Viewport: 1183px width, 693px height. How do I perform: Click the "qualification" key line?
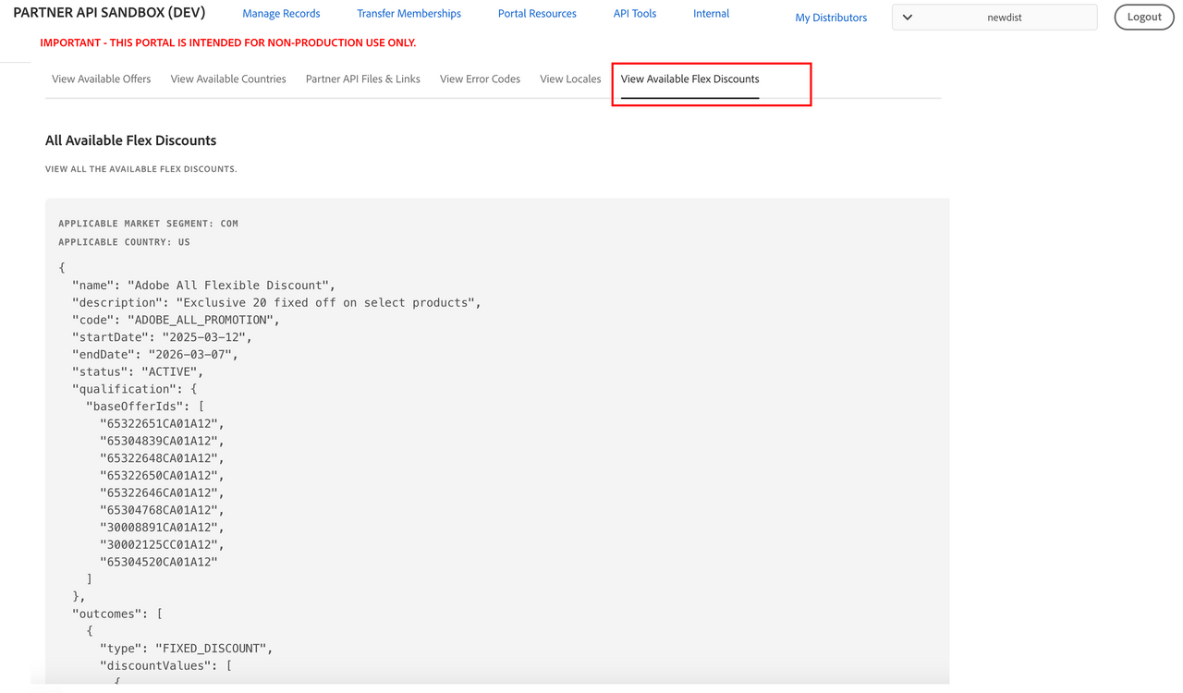[134, 389]
